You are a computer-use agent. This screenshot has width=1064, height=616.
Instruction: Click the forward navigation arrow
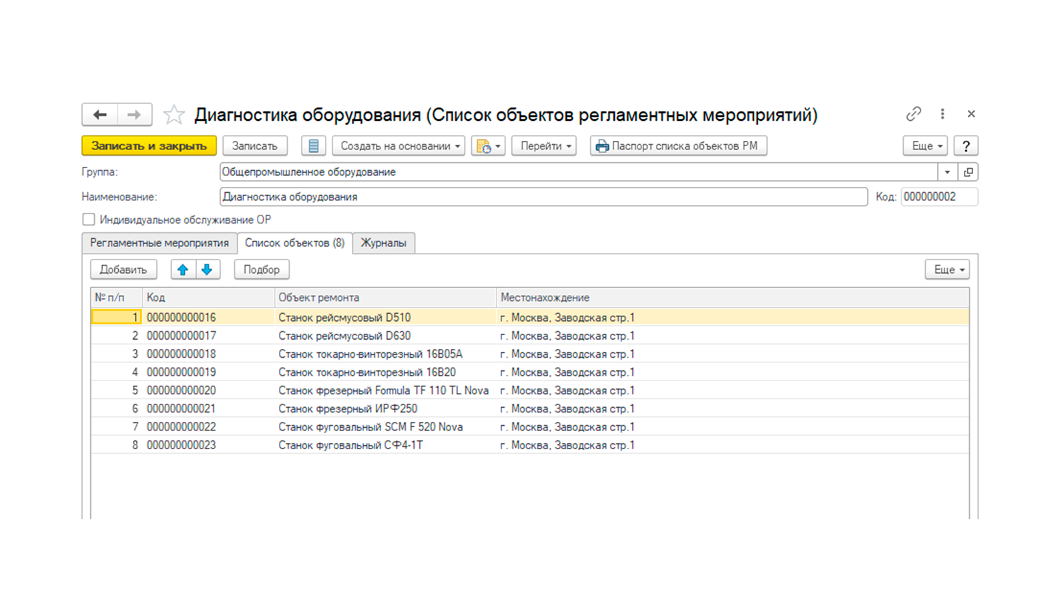(135, 115)
